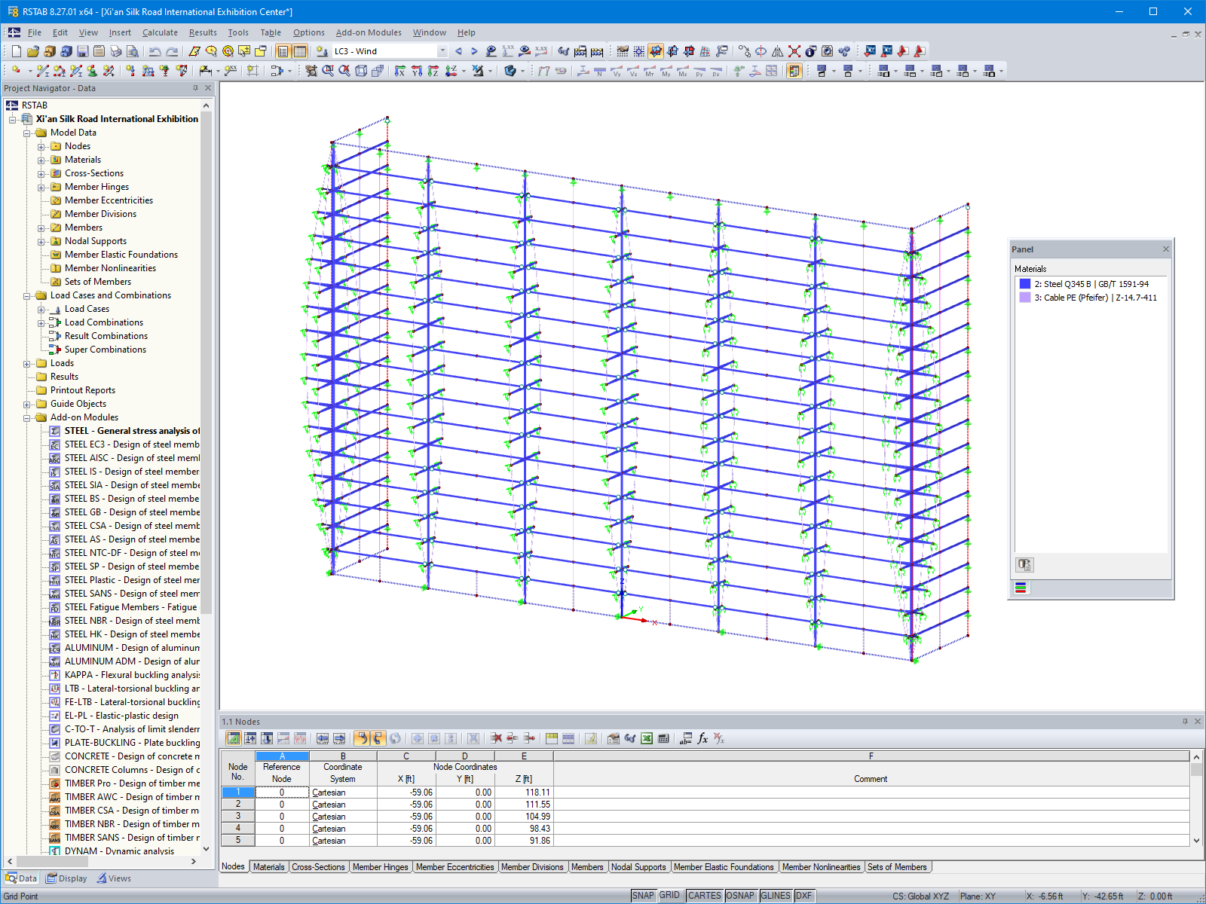Expand the Loads folder

(27, 363)
